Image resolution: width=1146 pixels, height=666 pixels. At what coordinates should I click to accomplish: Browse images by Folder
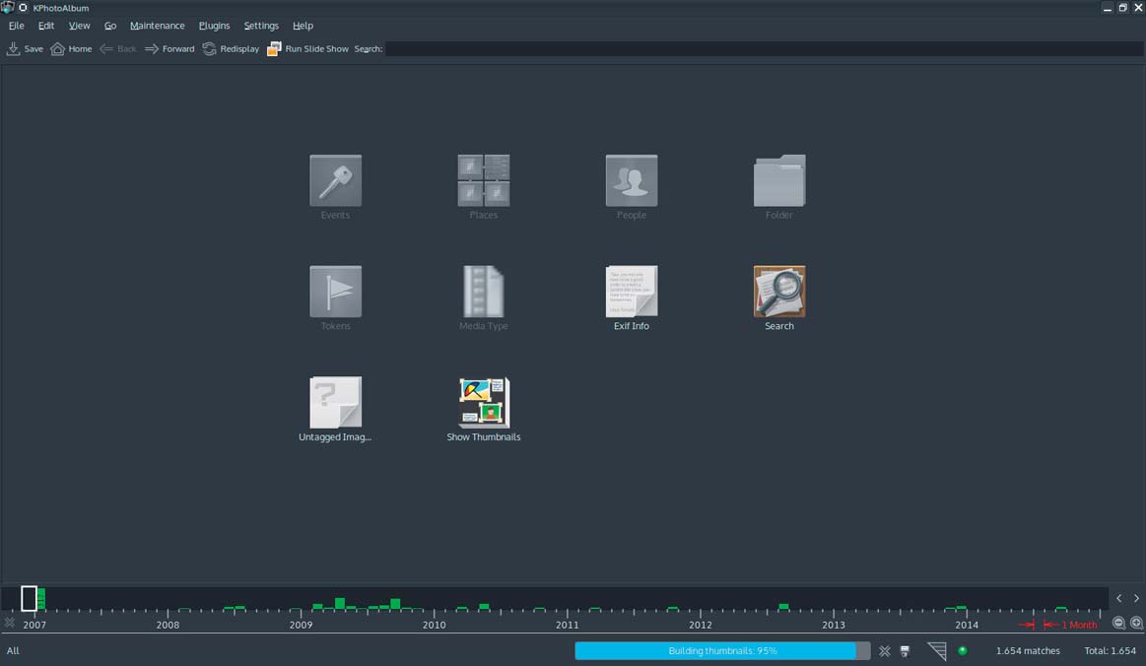pyautogui.click(x=779, y=187)
